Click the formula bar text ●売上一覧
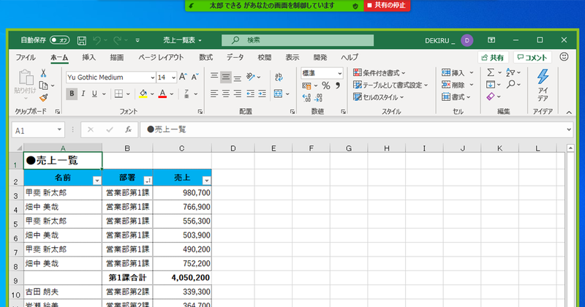585x307 pixels. click(167, 129)
